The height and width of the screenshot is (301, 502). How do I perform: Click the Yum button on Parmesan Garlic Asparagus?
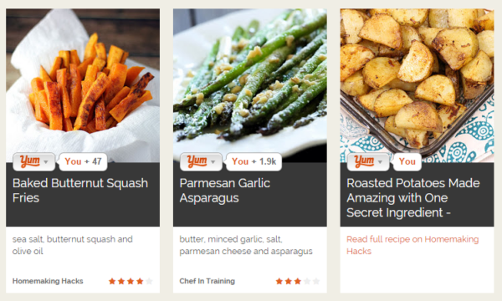pos(197,161)
